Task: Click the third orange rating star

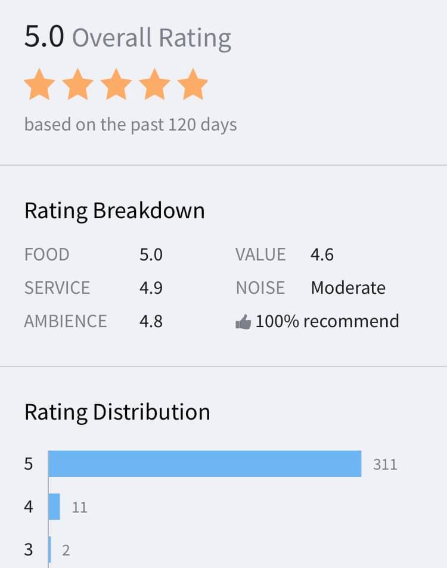Action: click(x=116, y=85)
